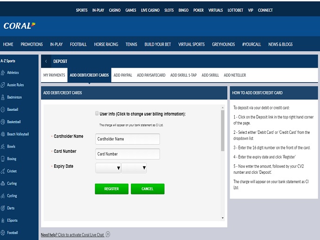Click the Beach Volleyball icon
Viewport: 320px width, 240px height.
click(3, 134)
